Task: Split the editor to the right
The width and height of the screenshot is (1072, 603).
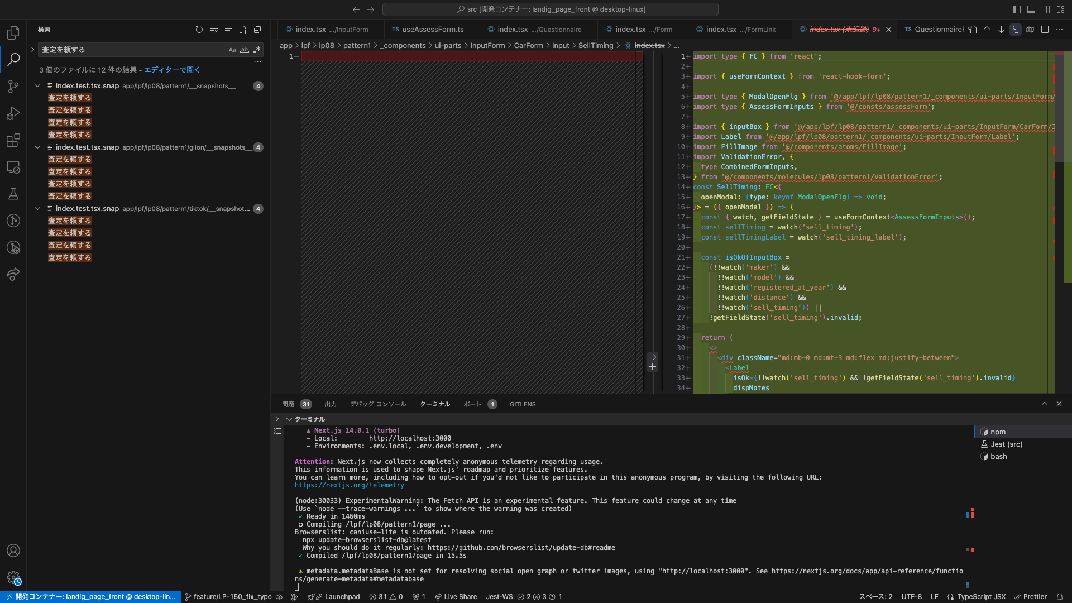Action: [1045, 30]
